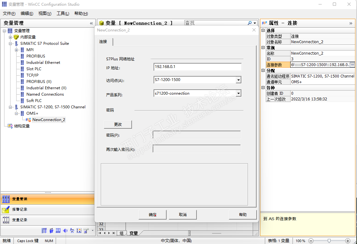Screen dimensions: 357x244
Task: Collapse the 属性 panel chevron
Action: point(351,23)
